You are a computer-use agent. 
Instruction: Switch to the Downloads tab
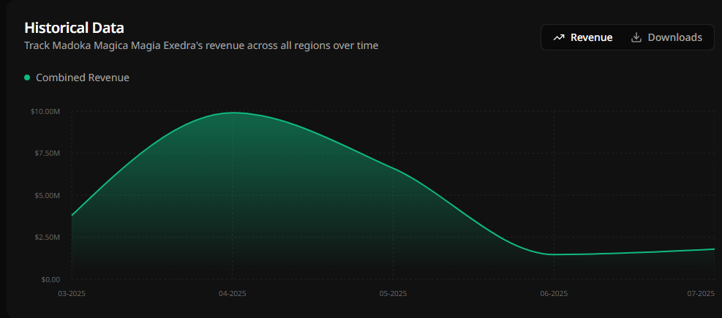click(666, 37)
